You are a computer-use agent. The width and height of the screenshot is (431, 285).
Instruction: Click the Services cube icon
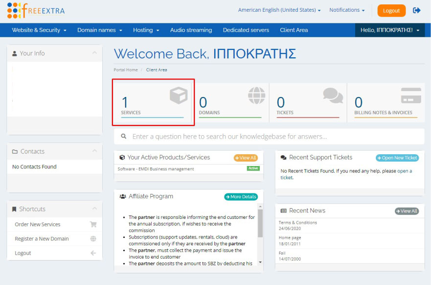(x=178, y=95)
